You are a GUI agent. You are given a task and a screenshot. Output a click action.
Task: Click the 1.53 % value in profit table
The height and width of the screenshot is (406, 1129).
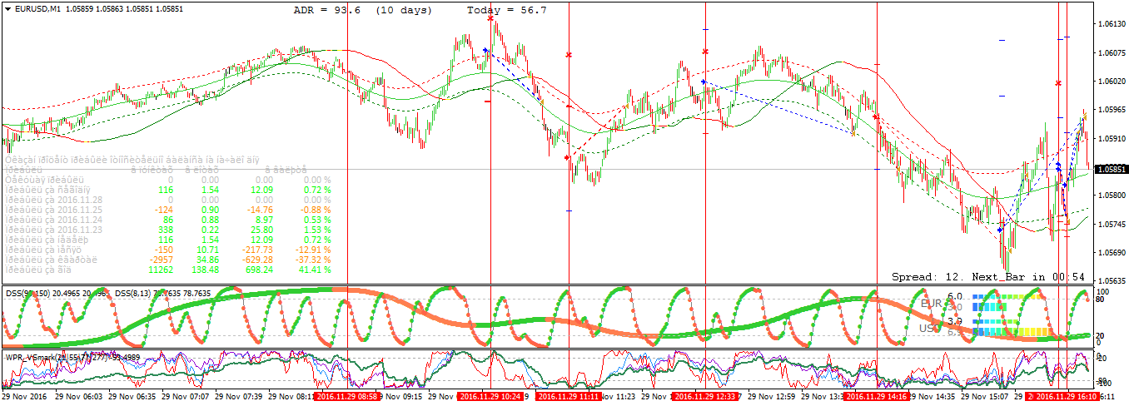coord(316,230)
